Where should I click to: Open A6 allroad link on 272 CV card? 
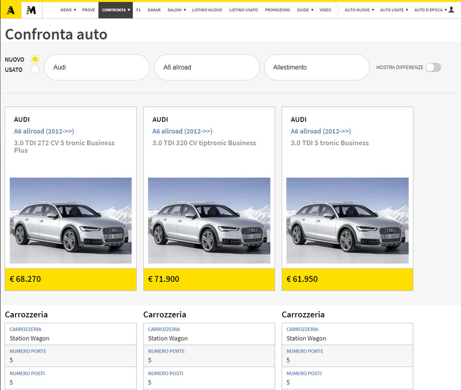pos(44,131)
